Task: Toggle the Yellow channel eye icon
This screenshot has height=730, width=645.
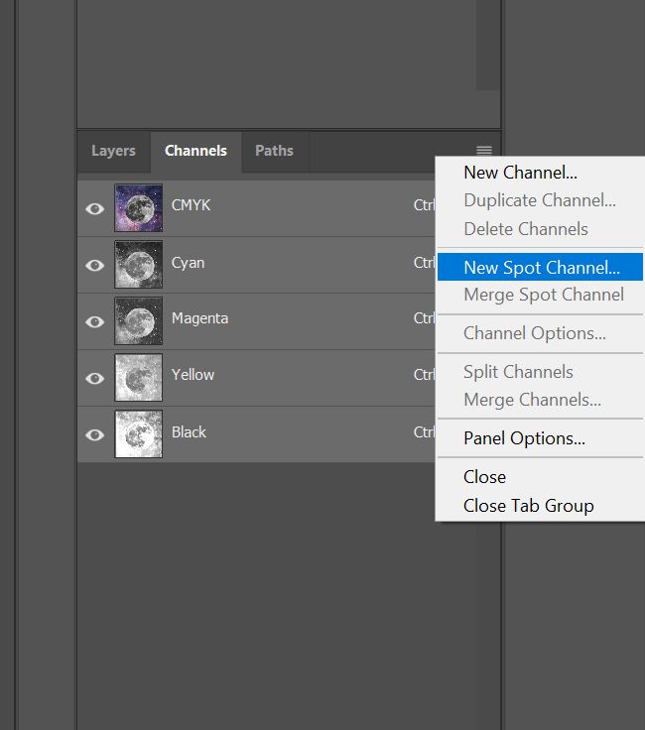Action: [x=95, y=378]
